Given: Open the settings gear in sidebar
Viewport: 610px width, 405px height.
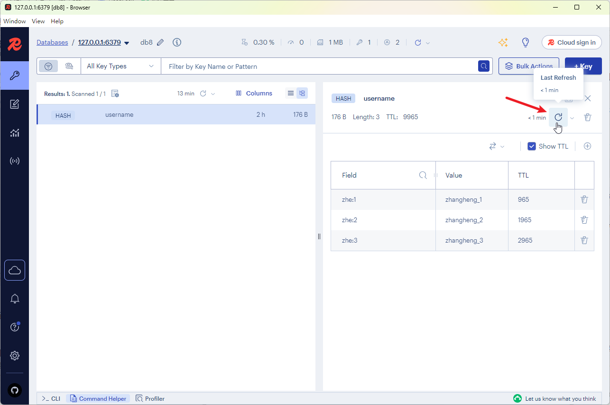Looking at the screenshot, I should [x=15, y=356].
